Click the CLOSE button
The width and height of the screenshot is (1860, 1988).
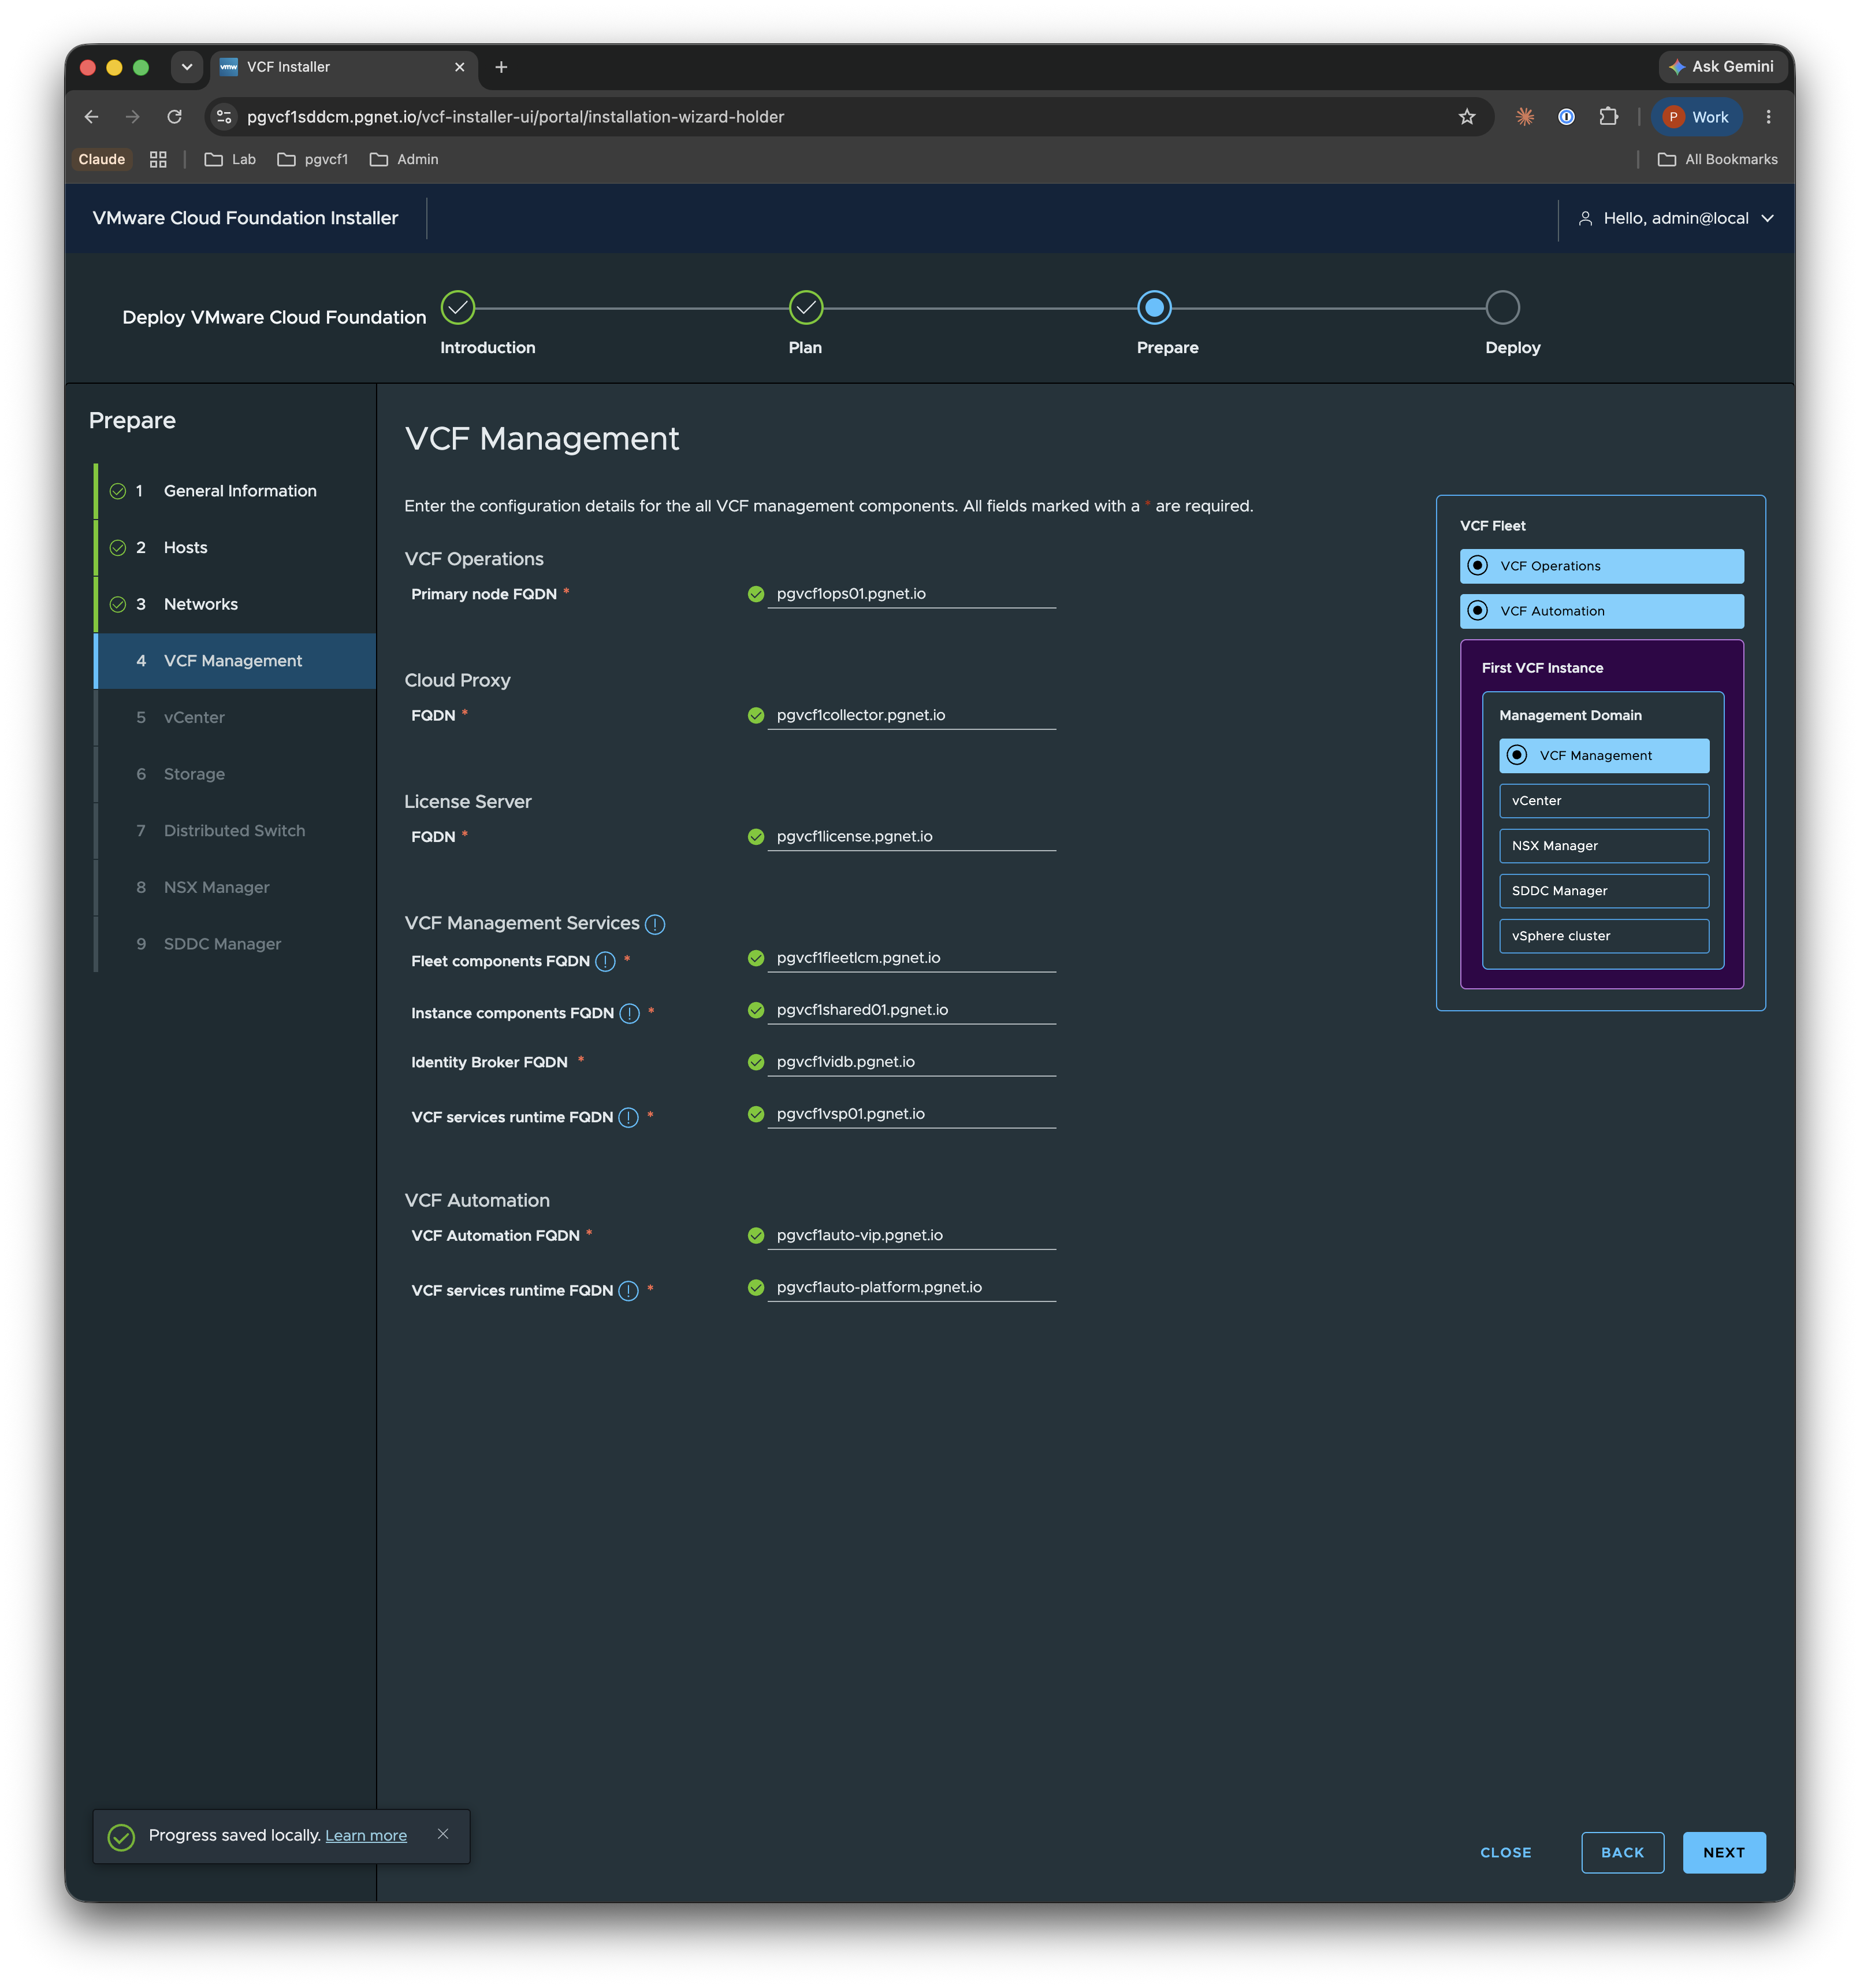(x=1505, y=1852)
